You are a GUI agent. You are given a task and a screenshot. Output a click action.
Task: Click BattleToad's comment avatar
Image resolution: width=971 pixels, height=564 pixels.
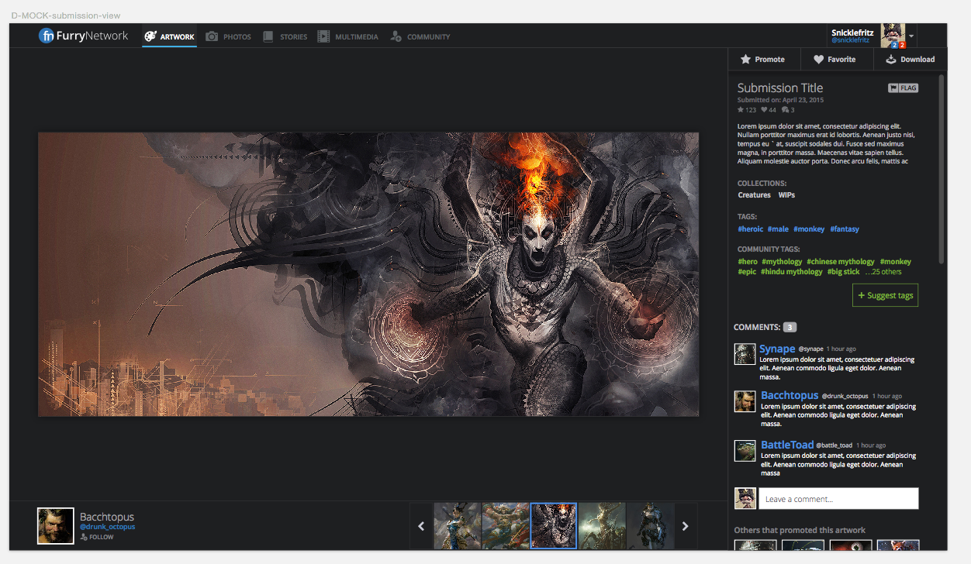745,451
